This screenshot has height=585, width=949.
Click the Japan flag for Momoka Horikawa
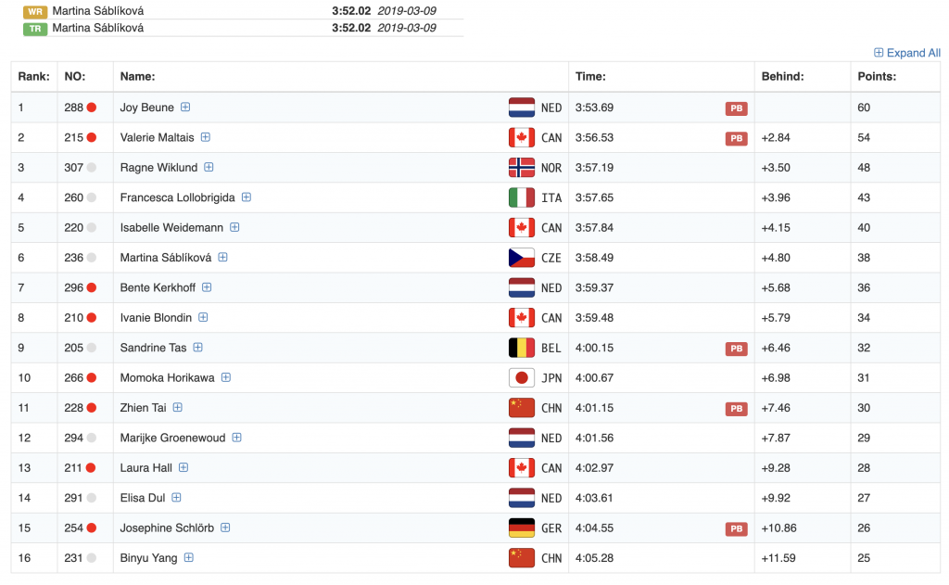point(522,378)
